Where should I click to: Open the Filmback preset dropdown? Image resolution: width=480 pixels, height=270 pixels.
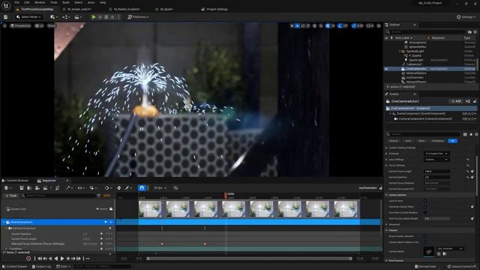click(x=436, y=153)
